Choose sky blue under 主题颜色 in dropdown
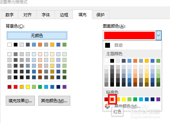170x123 pixels. click(x=129, y=61)
